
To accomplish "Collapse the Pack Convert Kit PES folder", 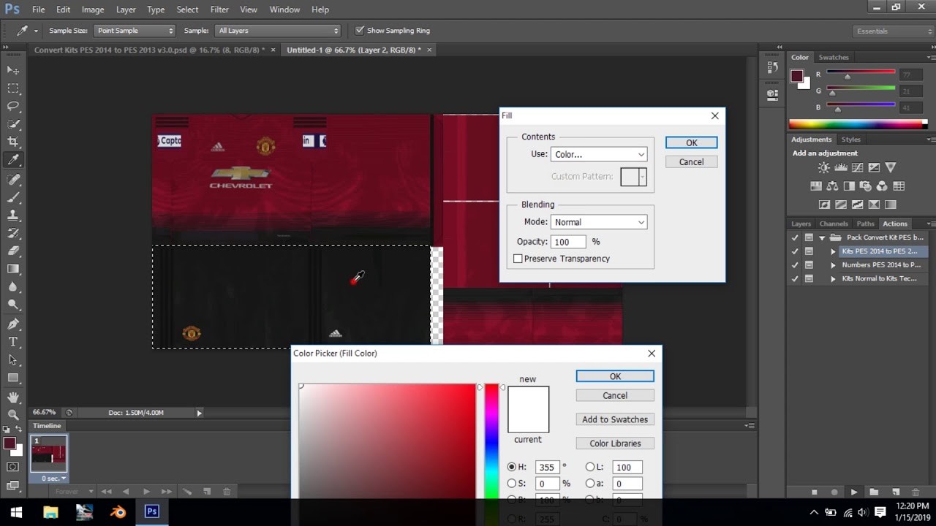I will coord(822,237).
